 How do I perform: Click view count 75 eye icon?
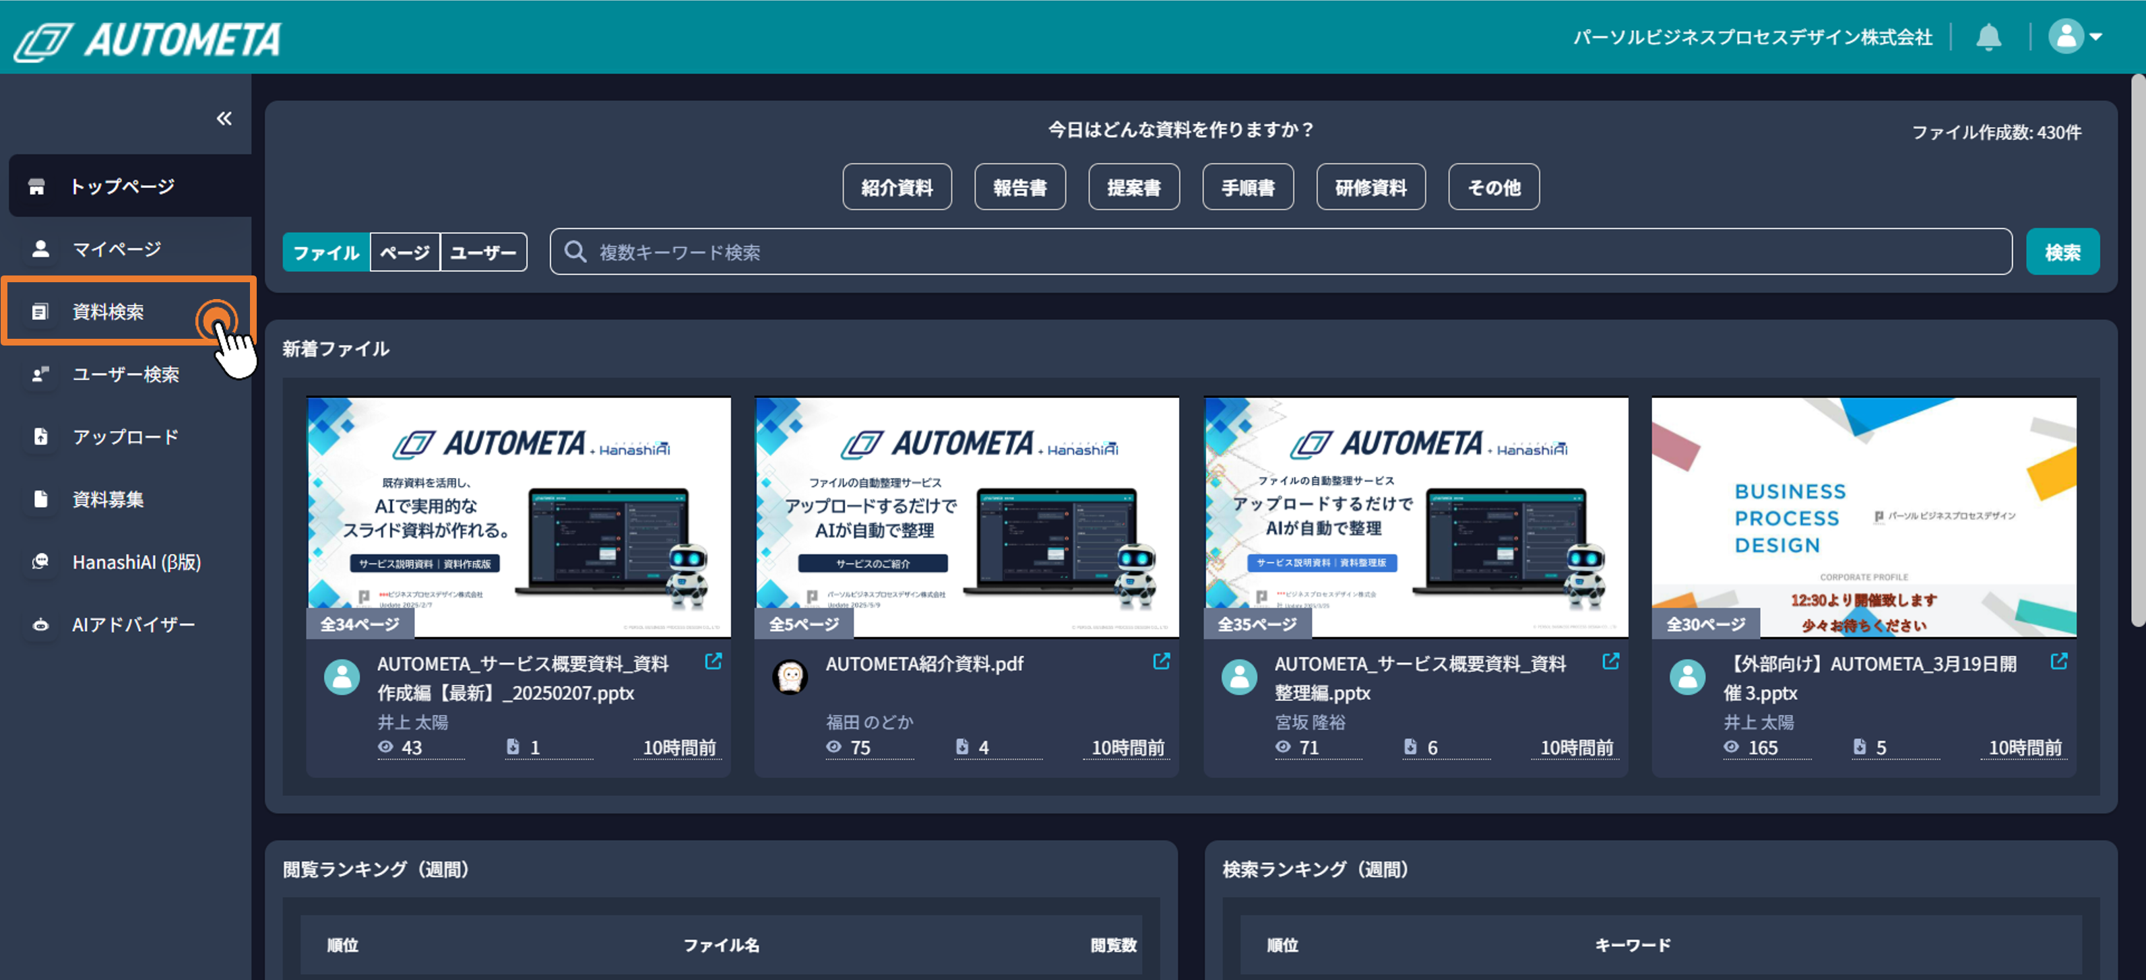click(x=834, y=747)
